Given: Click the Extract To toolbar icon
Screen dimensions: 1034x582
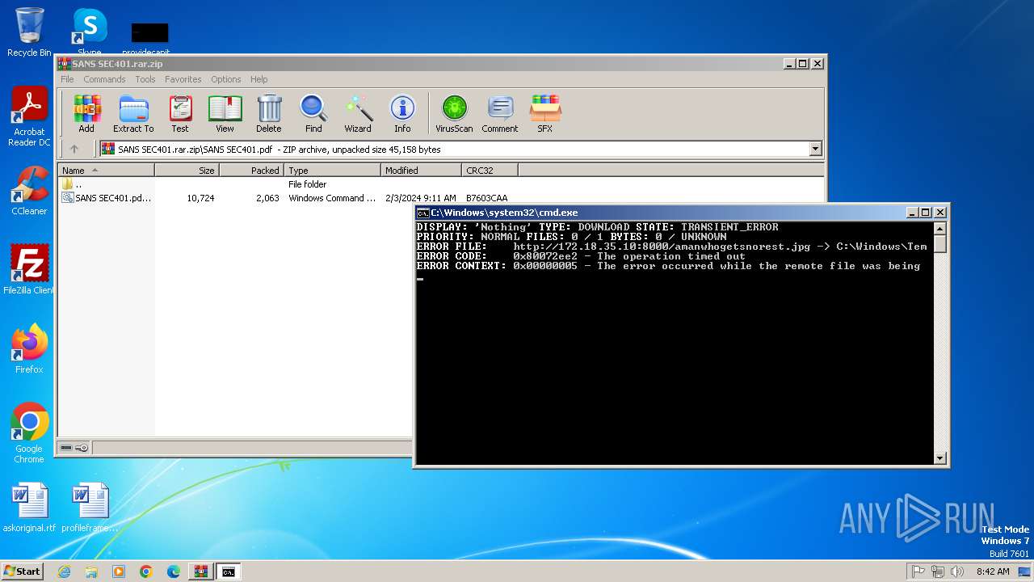Looking at the screenshot, I should coord(133,113).
